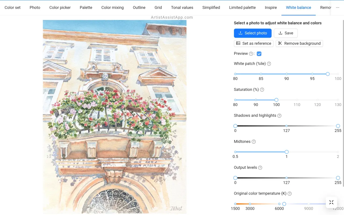Viewport: 344px width, 215px height.
Task: Set Saturation slider to 90
Action: 256,100
